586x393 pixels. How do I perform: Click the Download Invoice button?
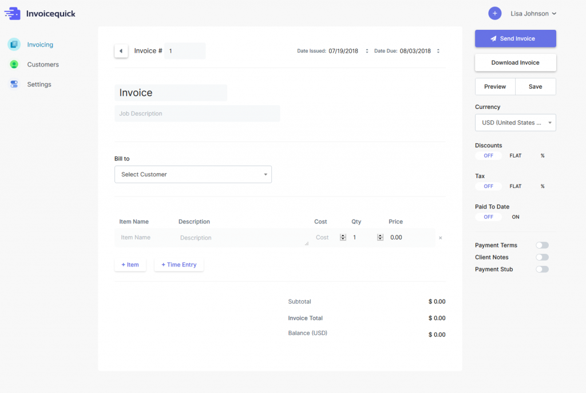(x=515, y=62)
